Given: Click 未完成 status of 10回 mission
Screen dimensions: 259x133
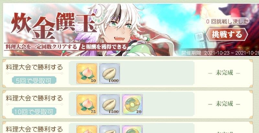Looking at the screenshot, I should tap(224, 104).
